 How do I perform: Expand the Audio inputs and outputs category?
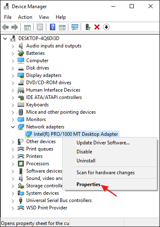tap(13, 46)
